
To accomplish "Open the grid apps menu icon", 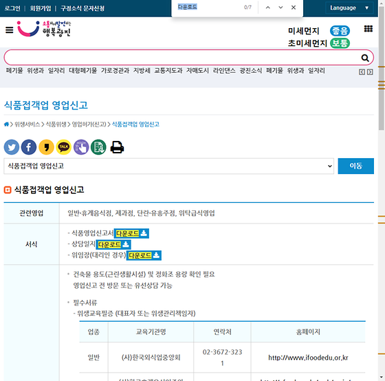I will click(368, 29).
